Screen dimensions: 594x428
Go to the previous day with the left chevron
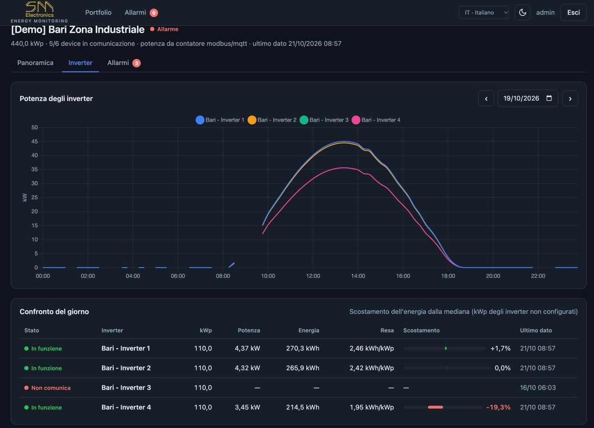(x=486, y=98)
